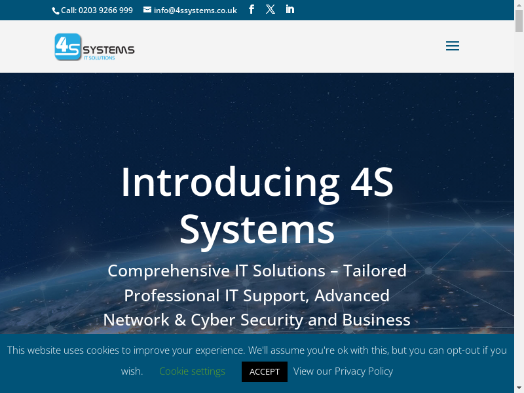This screenshot has height=393, width=524.
Task: Accept cookies with the ACCEPT button
Action: coord(265,371)
